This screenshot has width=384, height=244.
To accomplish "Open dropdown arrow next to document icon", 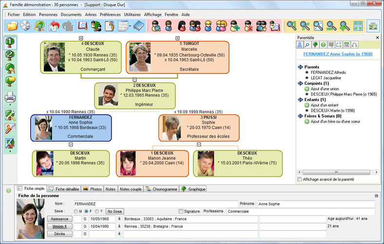I will pyautogui.click(x=130, y=26).
